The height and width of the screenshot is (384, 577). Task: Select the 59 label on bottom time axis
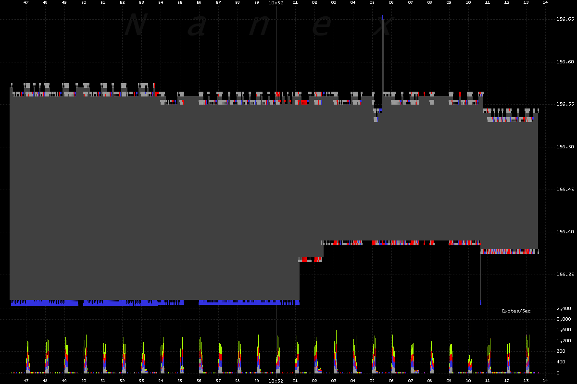tap(257, 381)
